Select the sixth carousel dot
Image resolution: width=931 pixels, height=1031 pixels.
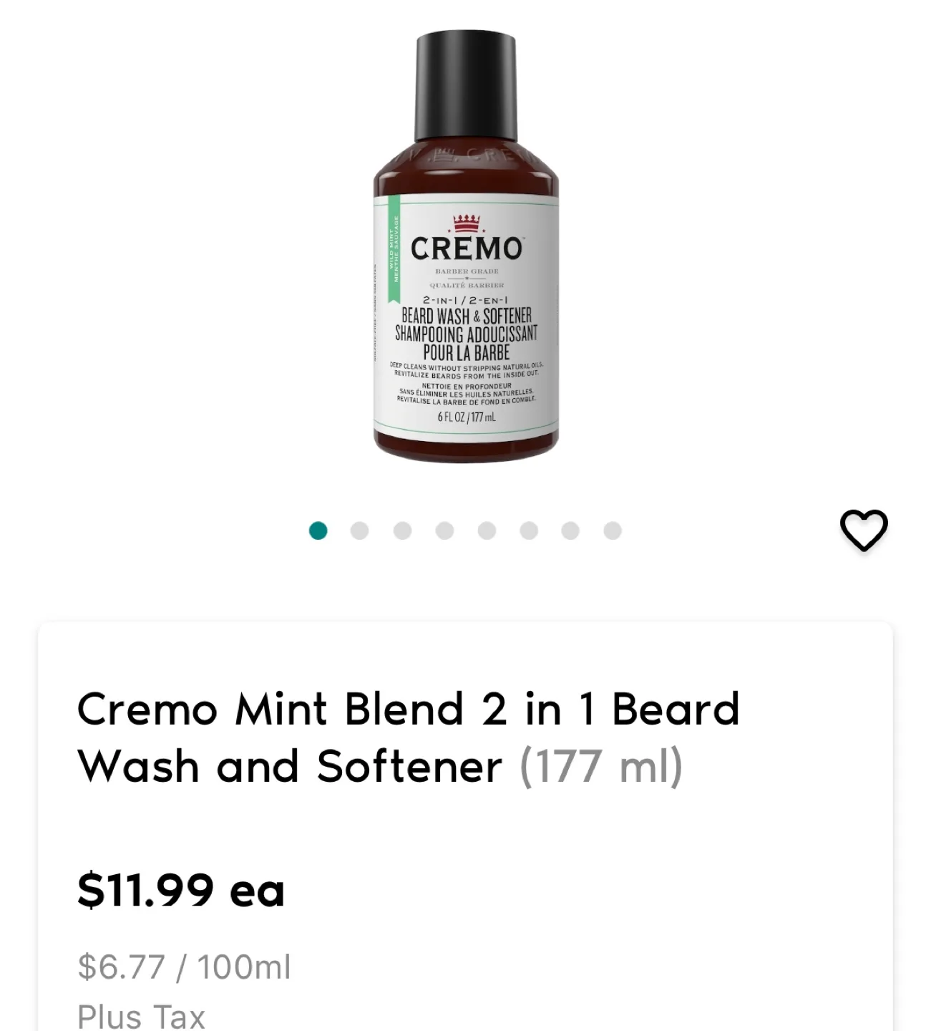pyautogui.click(x=528, y=528)
